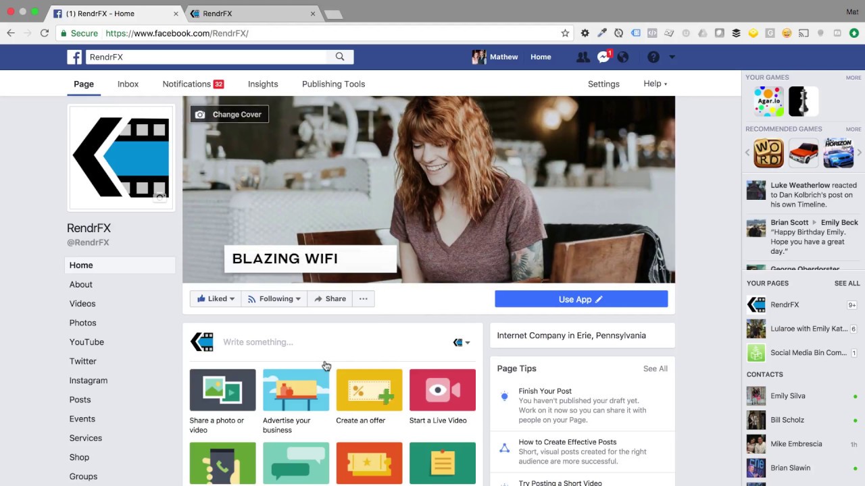Open the WORD recommended game icon
The width and height of the screenshot is (865, 486).
point(769,153)
